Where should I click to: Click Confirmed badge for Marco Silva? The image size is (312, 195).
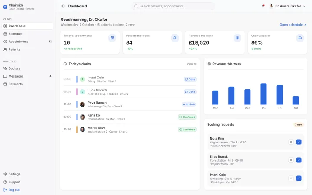pos(187,130)
